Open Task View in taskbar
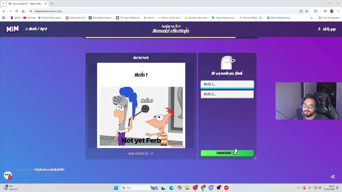The image size is (342, 192). pos(163,188)
